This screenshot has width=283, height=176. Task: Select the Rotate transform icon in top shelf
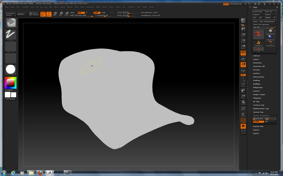point(67,14)
